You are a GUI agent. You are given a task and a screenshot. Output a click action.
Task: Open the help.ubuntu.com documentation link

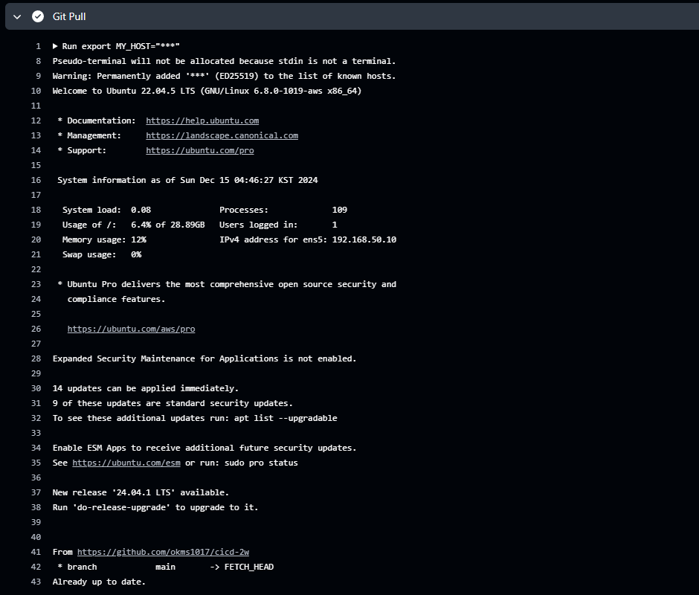(x=202, y=120)
